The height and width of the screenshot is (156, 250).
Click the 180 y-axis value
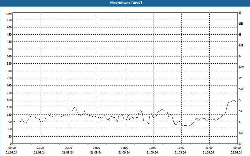(x=9, y=100)
